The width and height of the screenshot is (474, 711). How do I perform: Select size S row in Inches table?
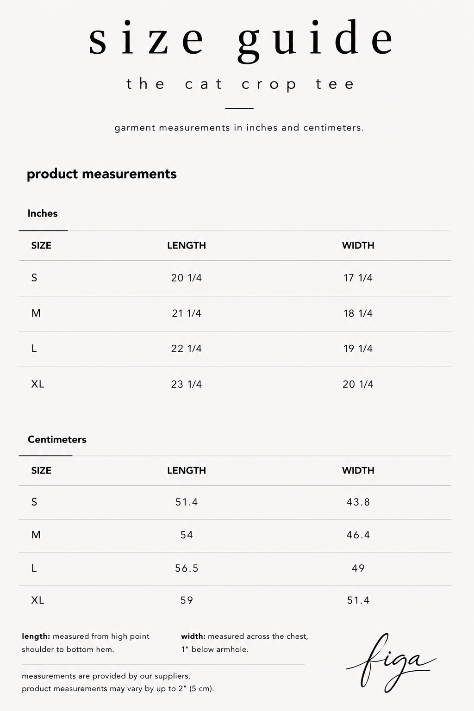pyautogui.click(x=235, y=278)
